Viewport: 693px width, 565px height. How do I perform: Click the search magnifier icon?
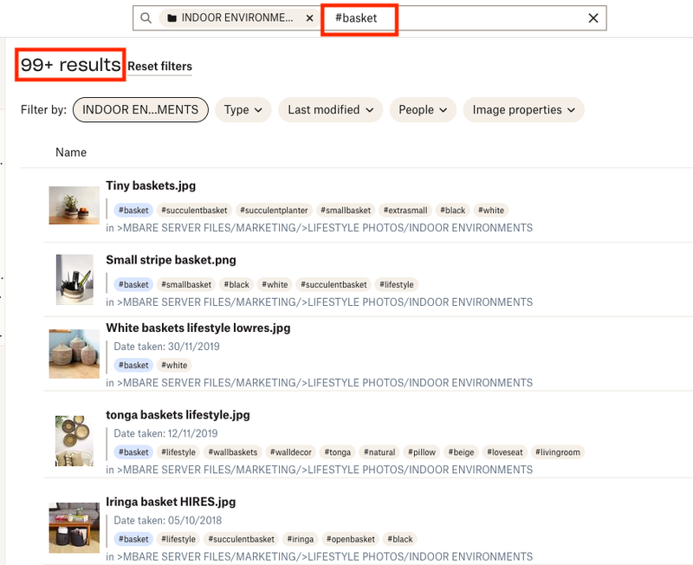(146, 18)
